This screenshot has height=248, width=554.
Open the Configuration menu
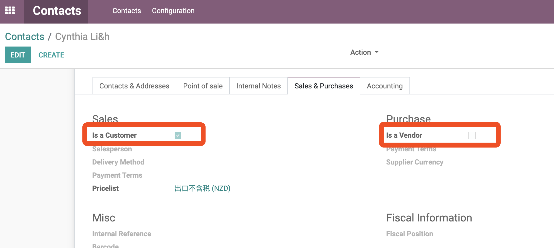point(173,11)
